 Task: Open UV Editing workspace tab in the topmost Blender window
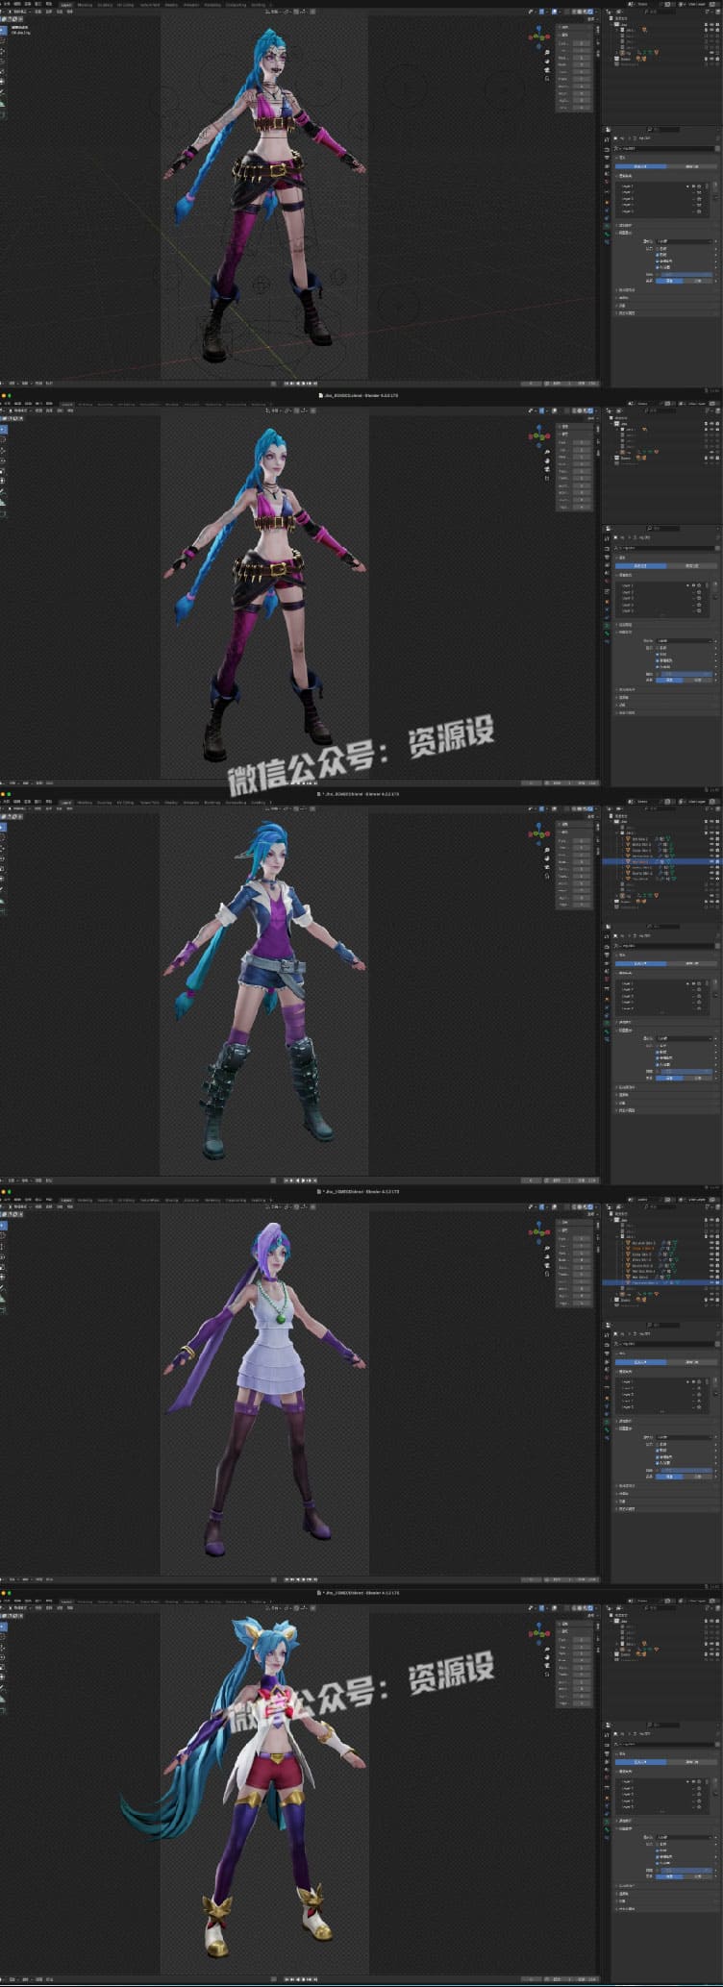coord(125,5)
